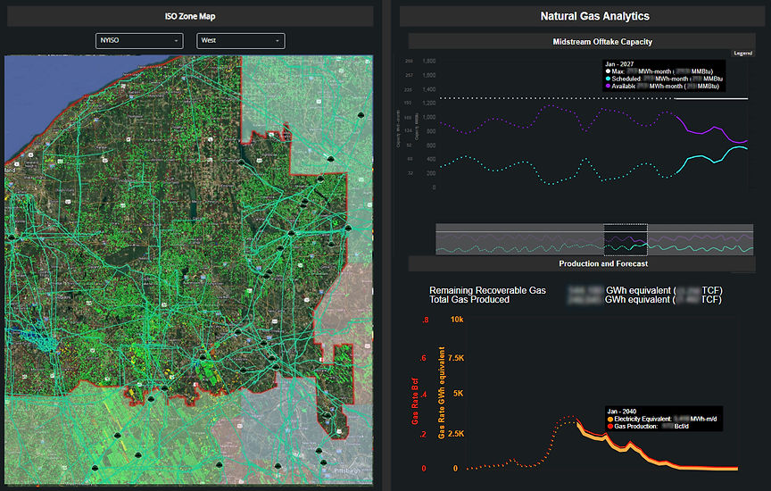Image resolution: width=771 pixels, height=491 pixels.
Task: Click the white Max legend dot
Action: point(609,71)
